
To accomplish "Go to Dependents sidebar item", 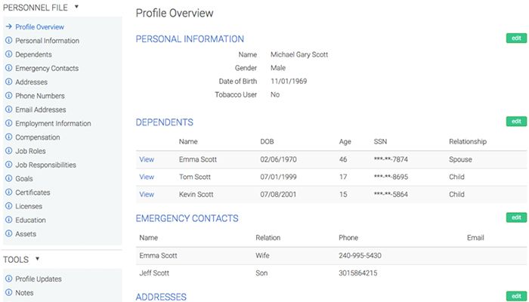I will coord(33,54).
